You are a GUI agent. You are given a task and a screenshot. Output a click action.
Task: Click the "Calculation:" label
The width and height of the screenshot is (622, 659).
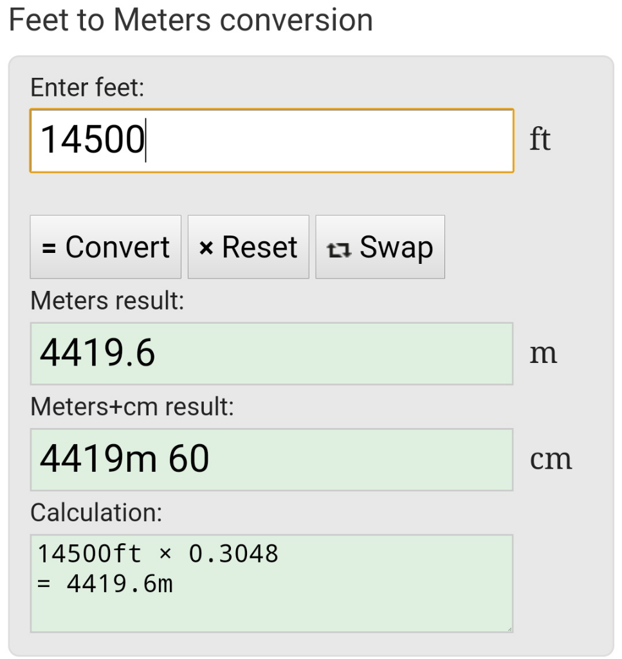[x=96, y=512]
